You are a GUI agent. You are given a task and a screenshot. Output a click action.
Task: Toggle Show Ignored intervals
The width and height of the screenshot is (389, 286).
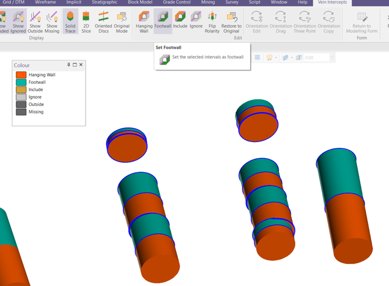[18, 21]
